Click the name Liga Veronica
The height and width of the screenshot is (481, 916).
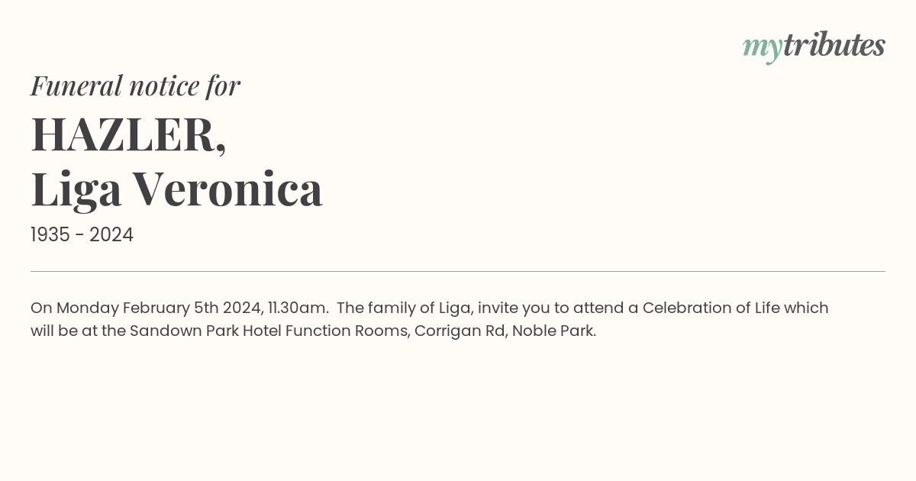tap(176, 189)
